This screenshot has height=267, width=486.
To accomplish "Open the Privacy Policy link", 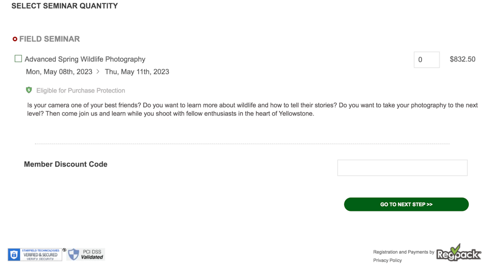I will 387,260.
